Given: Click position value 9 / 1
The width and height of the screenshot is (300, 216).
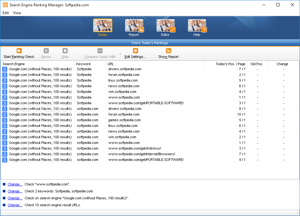Looking at the screenshot, I should click(242, 160).
